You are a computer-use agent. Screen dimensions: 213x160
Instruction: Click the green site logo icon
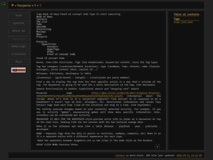[x=3, y=4]
